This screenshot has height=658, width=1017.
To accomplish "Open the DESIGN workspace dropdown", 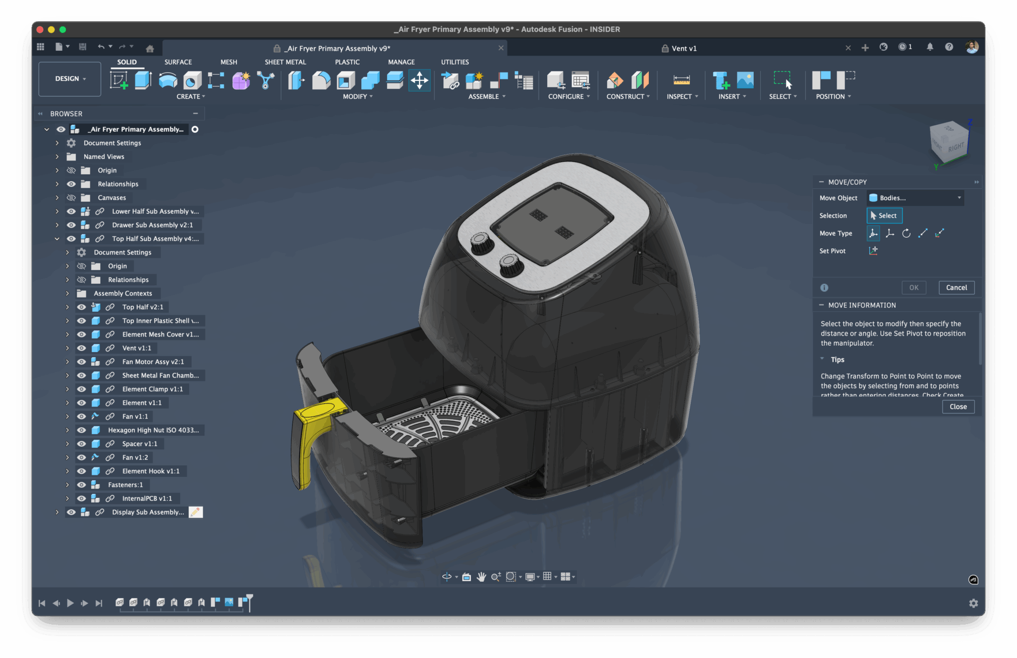I will coord(70,79).
